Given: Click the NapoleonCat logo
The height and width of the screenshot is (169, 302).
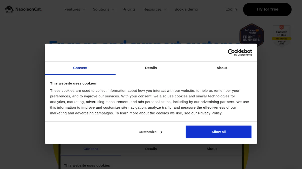Looking at the screenshot, I should (23, 9).
